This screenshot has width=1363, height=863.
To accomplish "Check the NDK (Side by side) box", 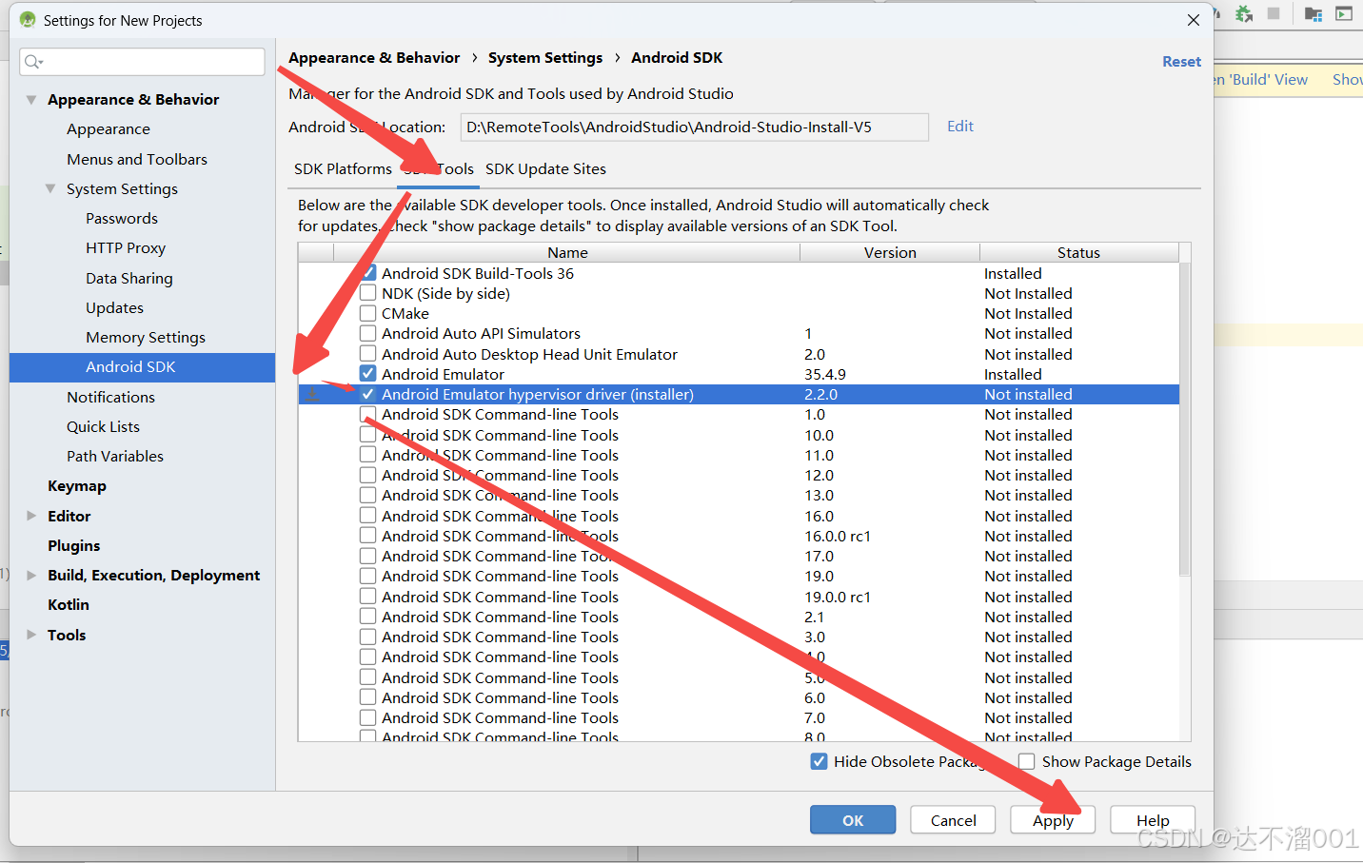I will click(x=368, y=293).
